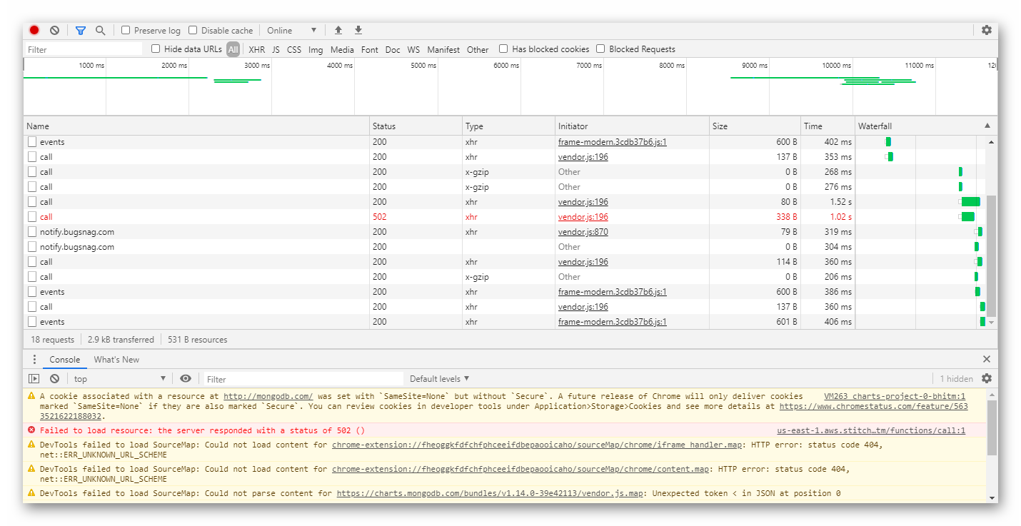Click the import HAR upload icon

pos(338,31)
